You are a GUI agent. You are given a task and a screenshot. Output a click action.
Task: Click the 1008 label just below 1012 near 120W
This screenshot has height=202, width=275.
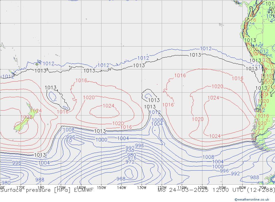157,120
